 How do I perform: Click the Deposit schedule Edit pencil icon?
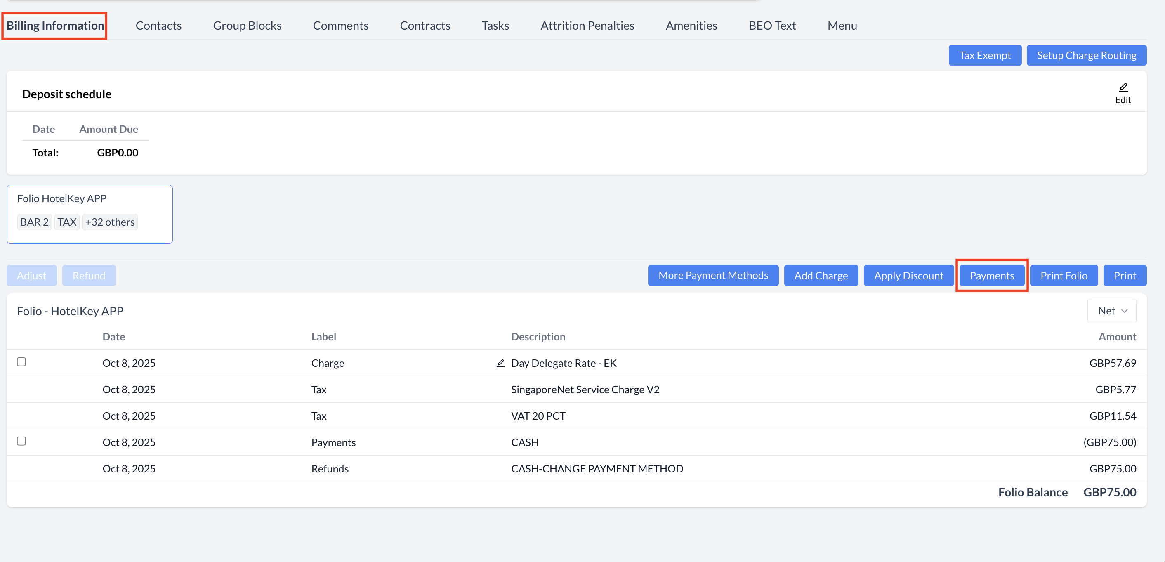pos(1123,87)
